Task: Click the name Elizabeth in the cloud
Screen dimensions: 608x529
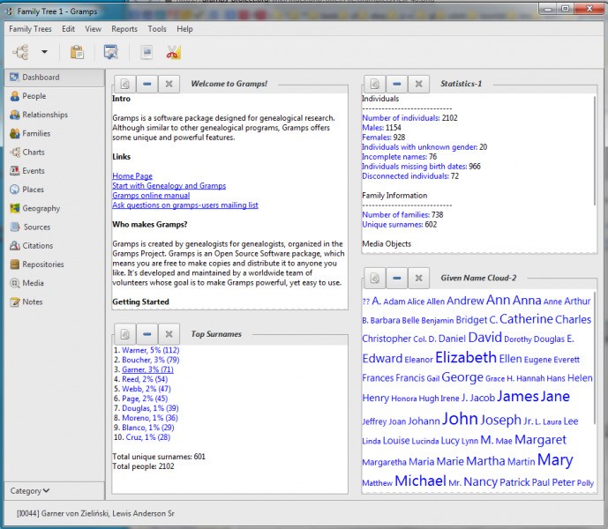Action: point(465,358)
